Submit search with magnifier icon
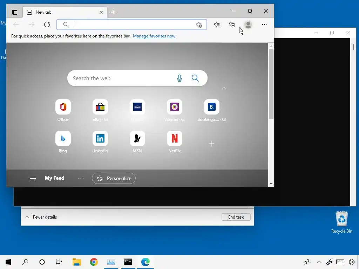359x269 pixels. click(x=195, y=78)
